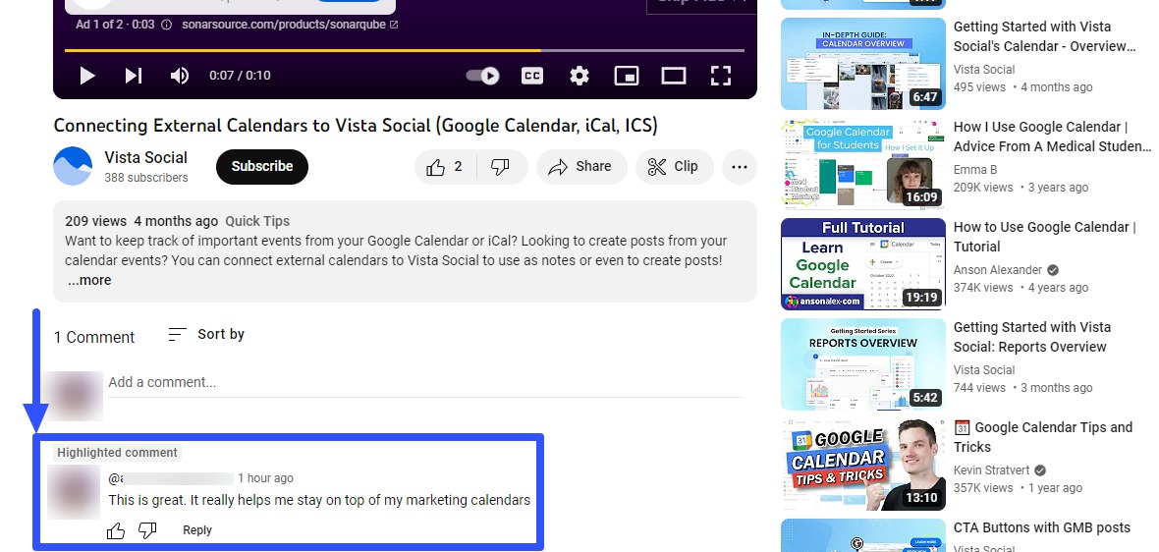The width and height of the screenshot is (1159, 552).
Task: Expand description with ...more
Action: (89, 281)
